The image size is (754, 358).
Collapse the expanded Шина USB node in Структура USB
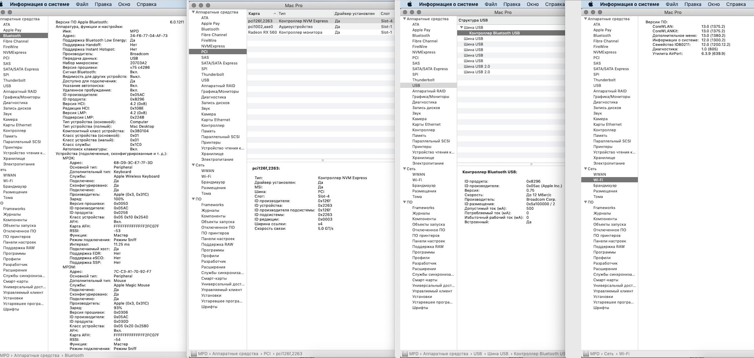pyautogui.click(x=461, y=27)
